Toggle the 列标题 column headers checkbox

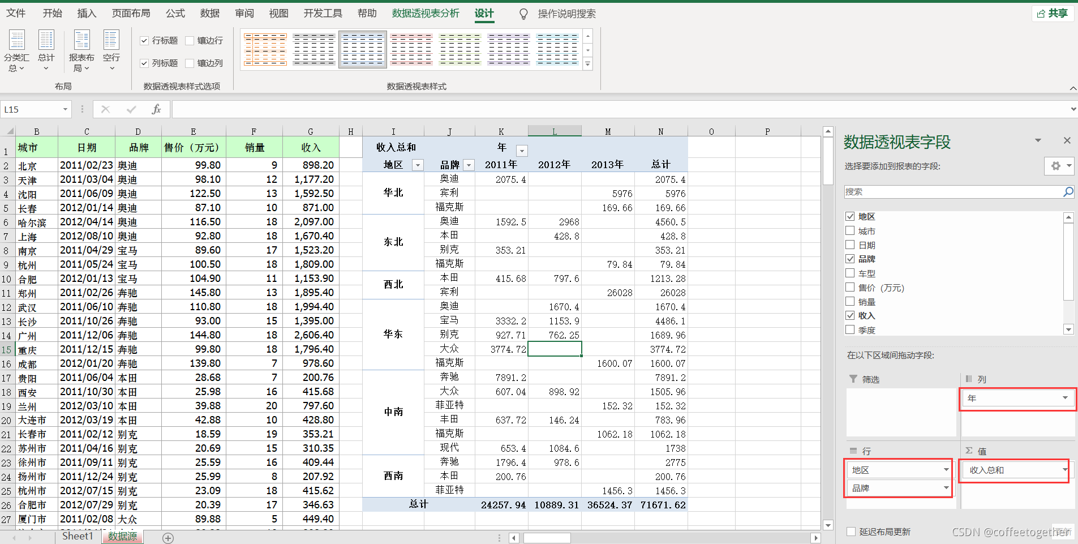(144, 63)
